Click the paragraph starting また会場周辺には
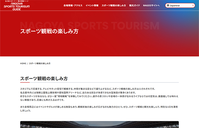 tap(99, 109)
